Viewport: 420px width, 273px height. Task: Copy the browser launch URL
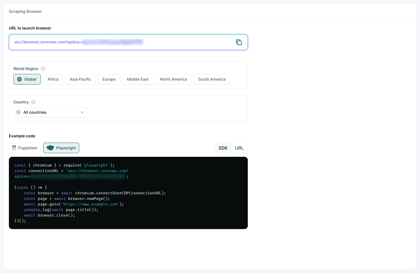(239, 42)
